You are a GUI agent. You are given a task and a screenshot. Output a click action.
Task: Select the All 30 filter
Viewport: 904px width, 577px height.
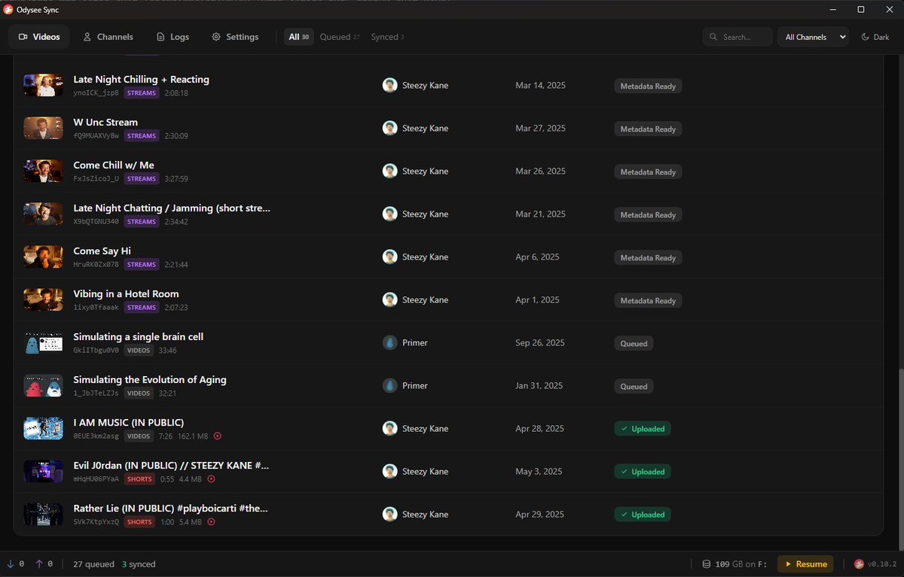(x=299, y=37)
